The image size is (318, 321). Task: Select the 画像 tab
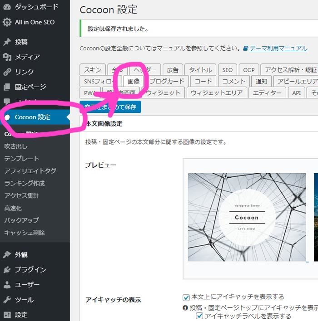pyautogui.click(x=134, y=81)
